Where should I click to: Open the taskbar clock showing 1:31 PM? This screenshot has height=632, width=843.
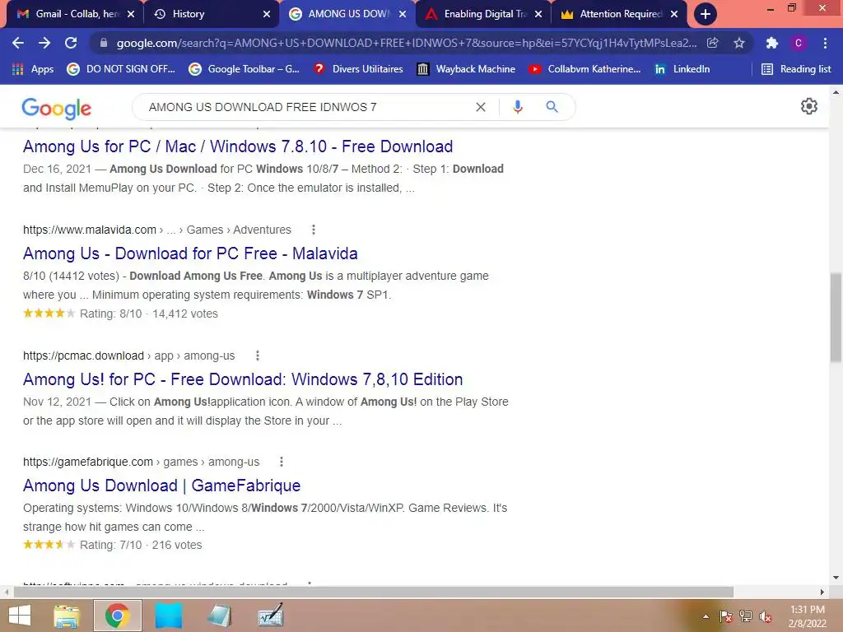(x=807, y=616)
